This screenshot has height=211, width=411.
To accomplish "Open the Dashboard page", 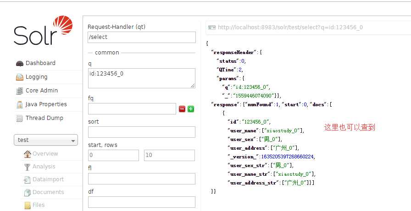I will coord(40,63).
